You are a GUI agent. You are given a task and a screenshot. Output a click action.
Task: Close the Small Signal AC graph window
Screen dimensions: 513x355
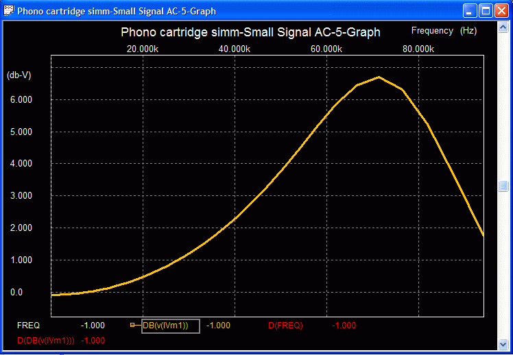tap(501, 10)
